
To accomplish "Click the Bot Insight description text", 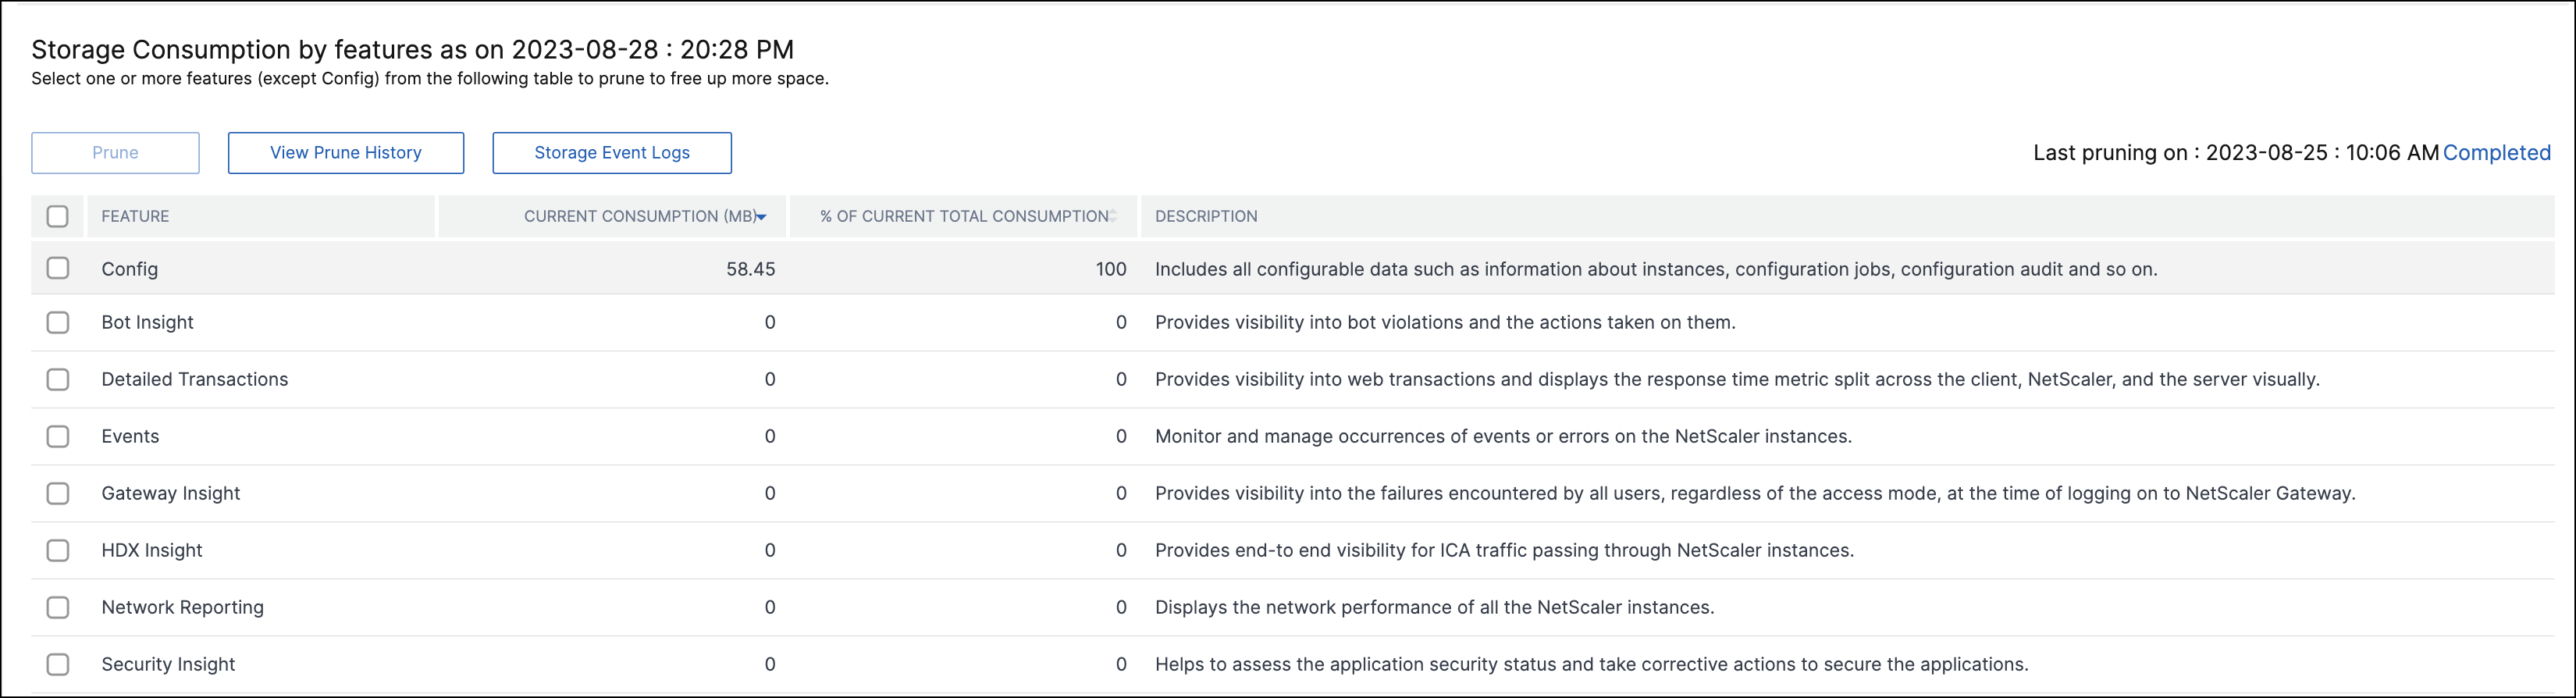I will point(1445,322).
